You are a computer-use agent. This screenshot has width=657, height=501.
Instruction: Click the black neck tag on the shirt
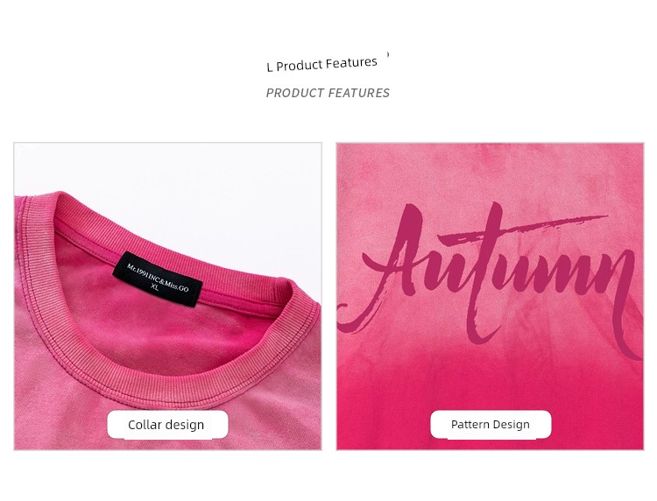click(x=158, y=279)
